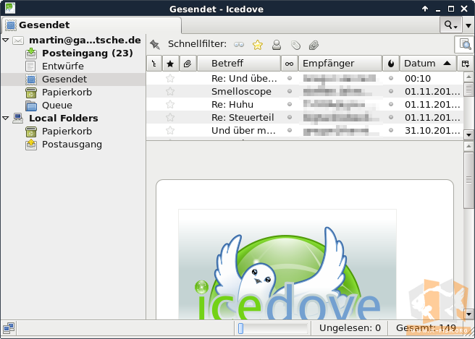Image resolution: width=475 pixels, height=339 pixels.
Task: Open the Postausgang folder
Action: pos(72,145)
